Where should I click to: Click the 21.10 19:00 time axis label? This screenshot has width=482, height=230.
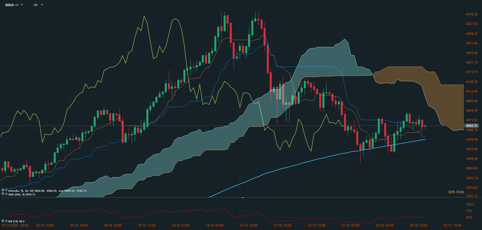(283, 225)
